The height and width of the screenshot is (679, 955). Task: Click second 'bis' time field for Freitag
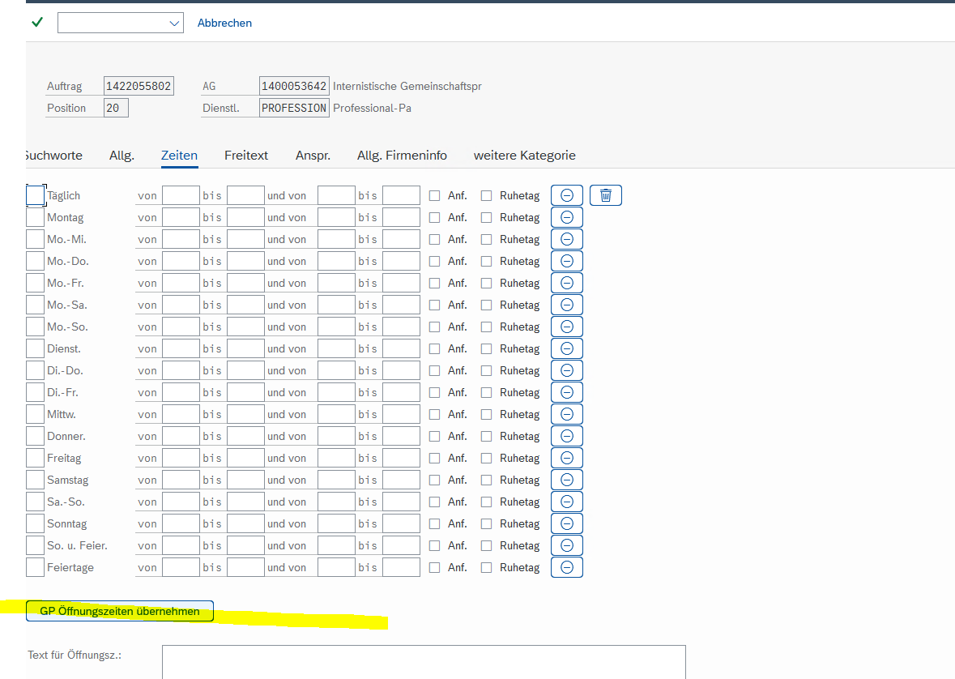[x=402, y=459]
